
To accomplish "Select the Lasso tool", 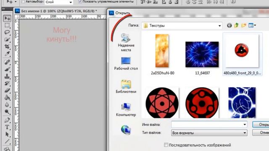I will click(7, 33).
